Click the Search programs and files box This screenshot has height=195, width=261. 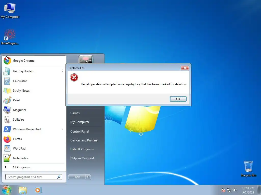pyautogui.click(x=34, y=177)
